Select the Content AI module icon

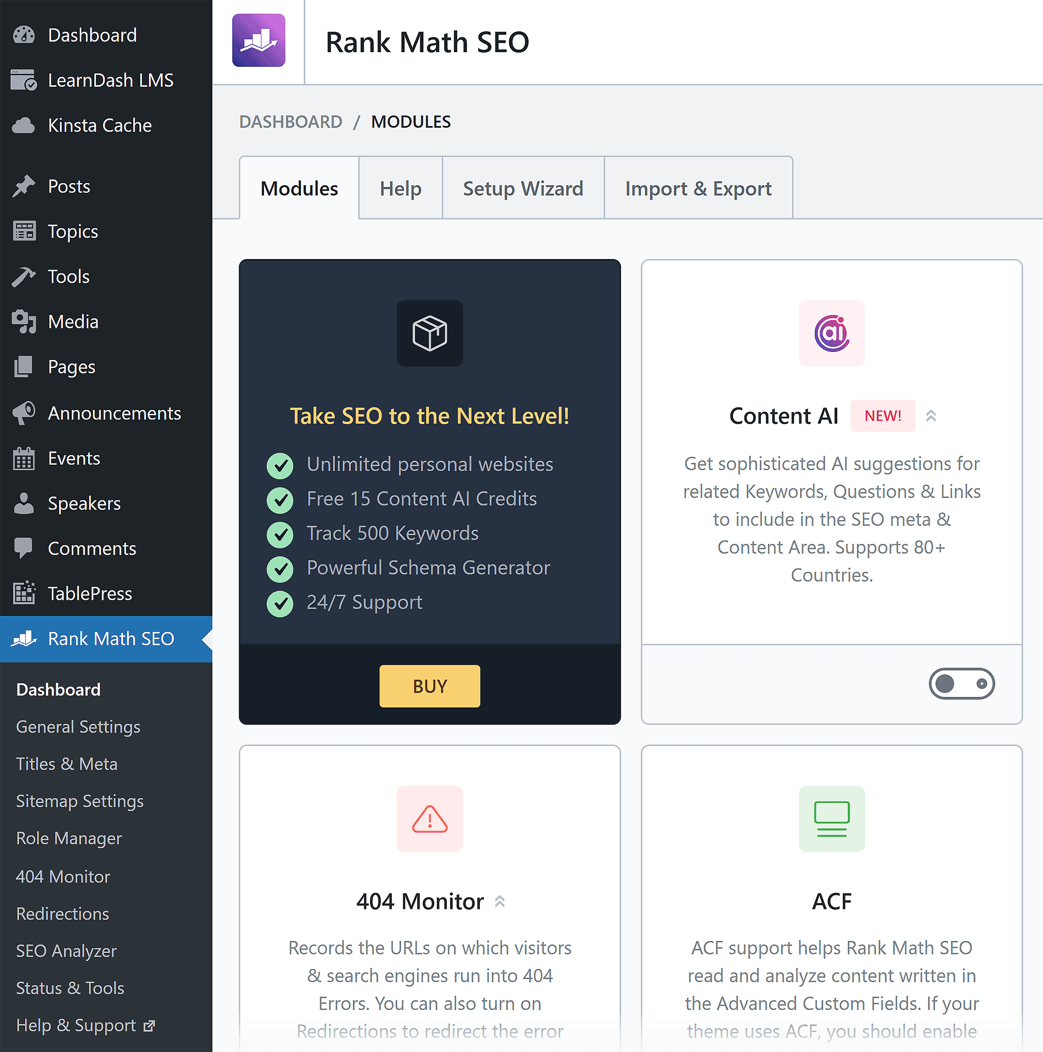click(x=831, y=333)
